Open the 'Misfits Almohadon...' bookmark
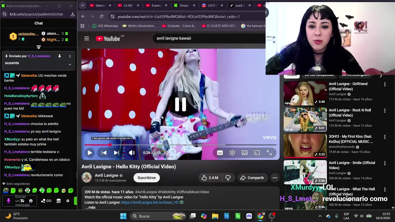 pos(139,26)
